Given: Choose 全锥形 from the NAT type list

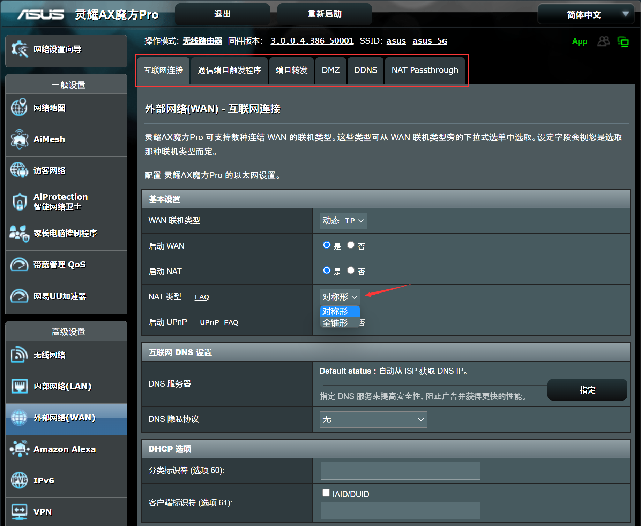Looking at the screenshot, I should [335, 323].
